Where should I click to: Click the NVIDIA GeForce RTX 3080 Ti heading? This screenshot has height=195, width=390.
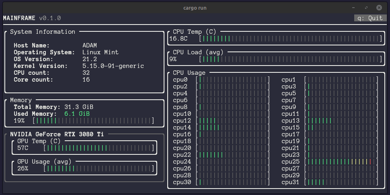click(x=57, y=134)
